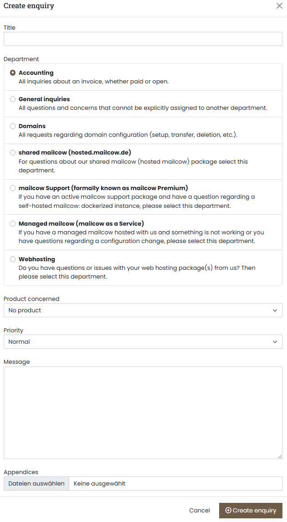The width and height of the screenshot is (287, 522).
Task: Click the Create enquiry button
Action: click(x=251, y=511)
